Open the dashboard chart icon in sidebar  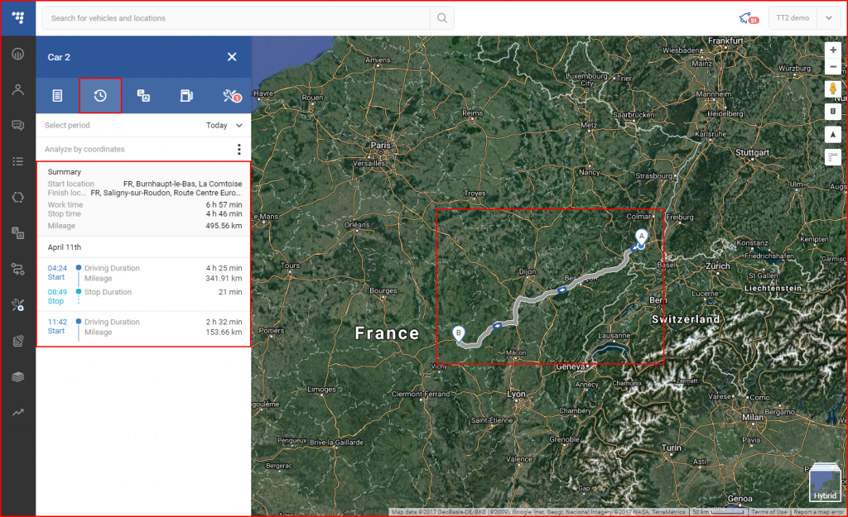17,54
